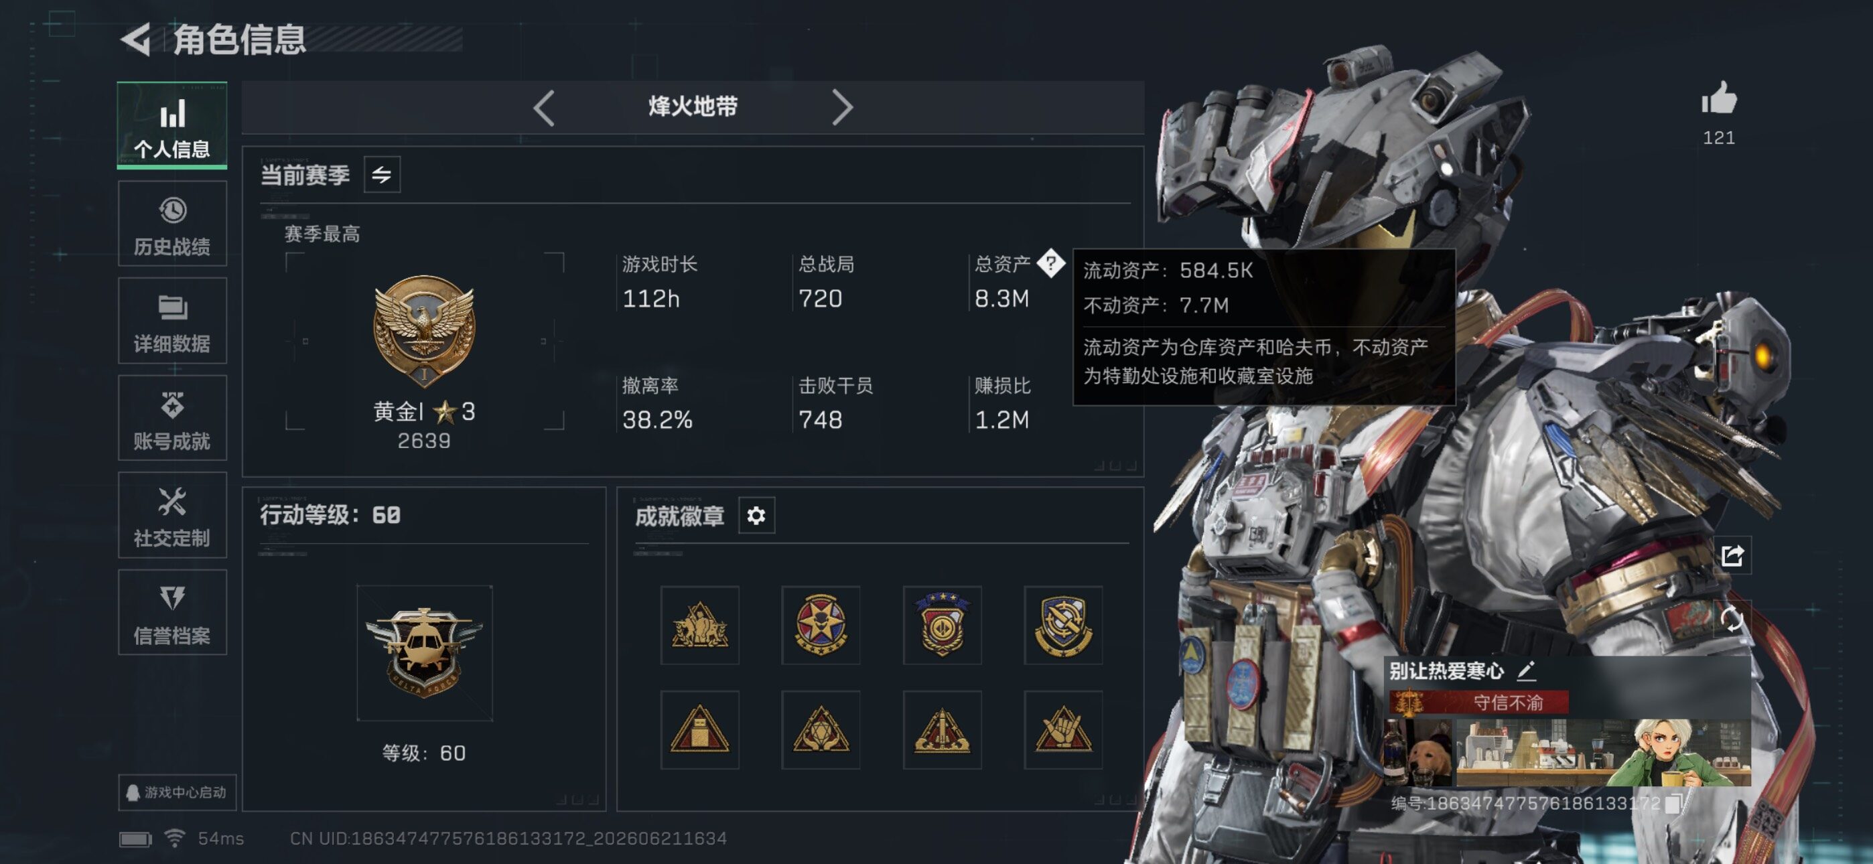
Task: Click the thumbs-up like icon
Action: point(1719,98)
